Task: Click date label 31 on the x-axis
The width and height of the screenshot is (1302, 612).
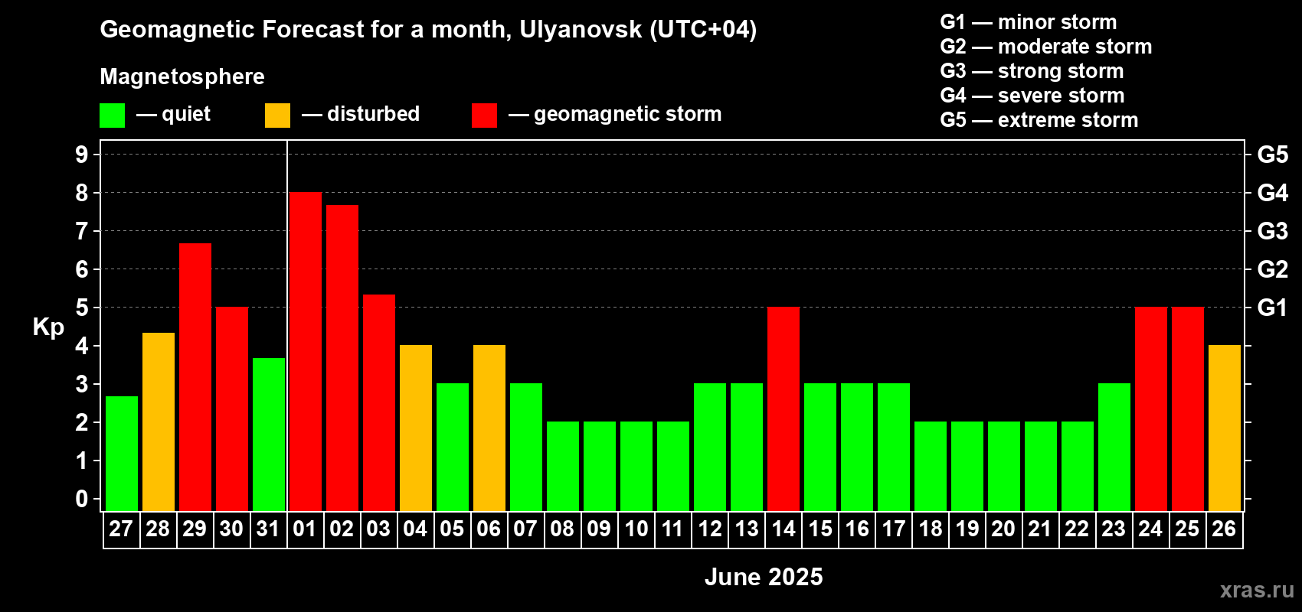Action: [268, 529]
